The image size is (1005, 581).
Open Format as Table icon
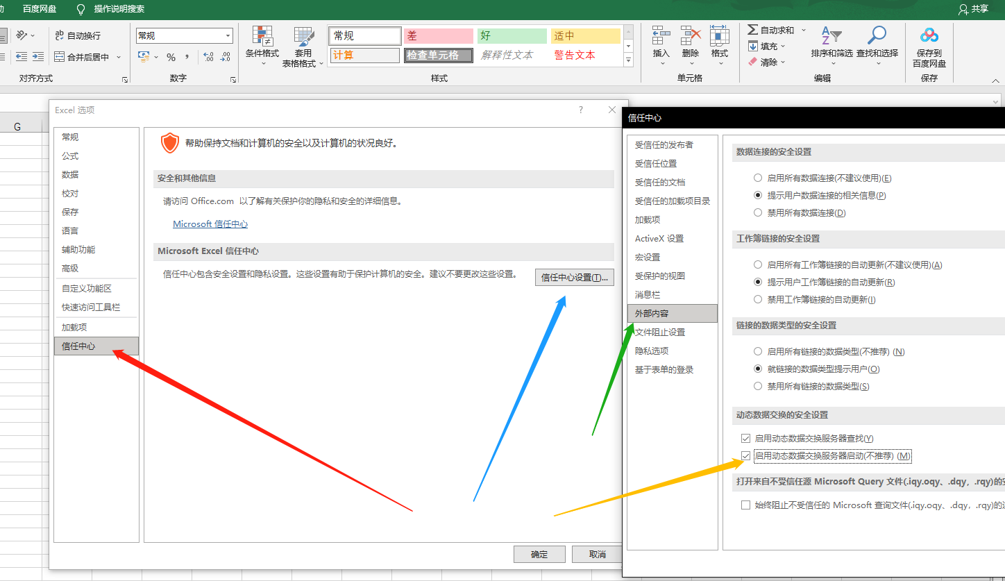(x=303, y=37)
